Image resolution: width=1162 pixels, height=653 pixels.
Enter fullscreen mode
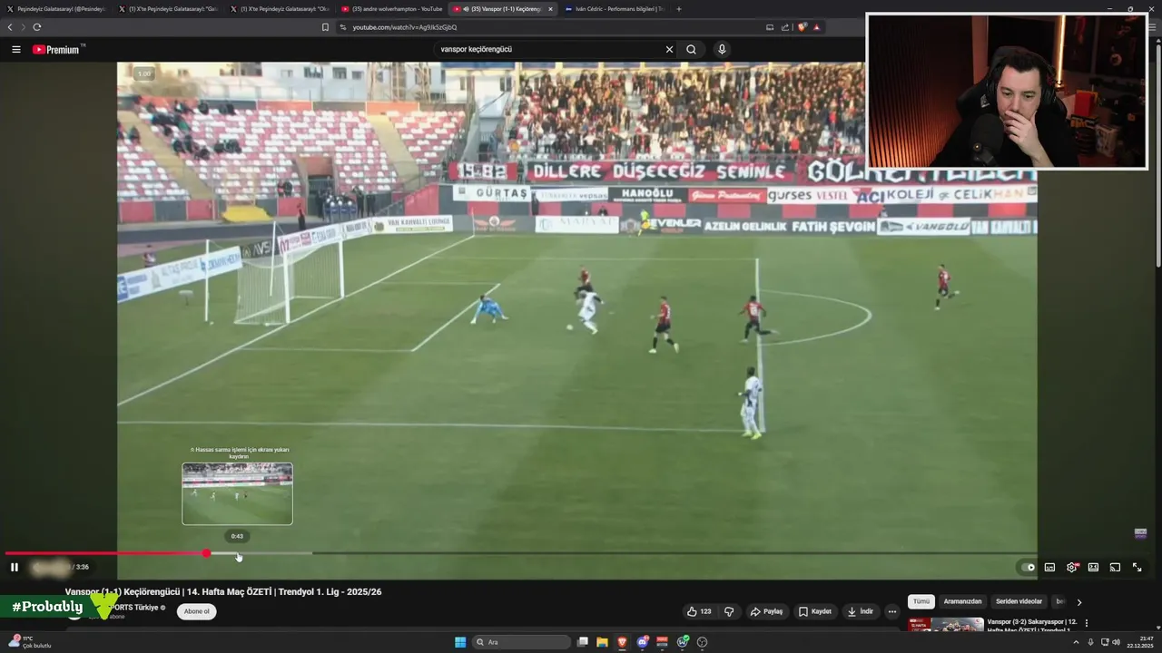[x=1137, y=567]
